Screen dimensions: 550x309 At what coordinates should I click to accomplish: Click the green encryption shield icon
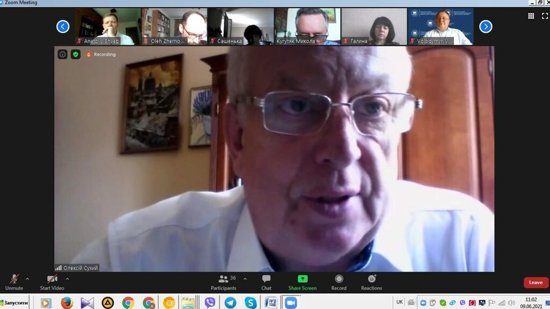pos(76,54)
